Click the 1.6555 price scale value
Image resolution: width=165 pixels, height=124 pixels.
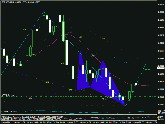pyautogui.click(x=161, y=51)
